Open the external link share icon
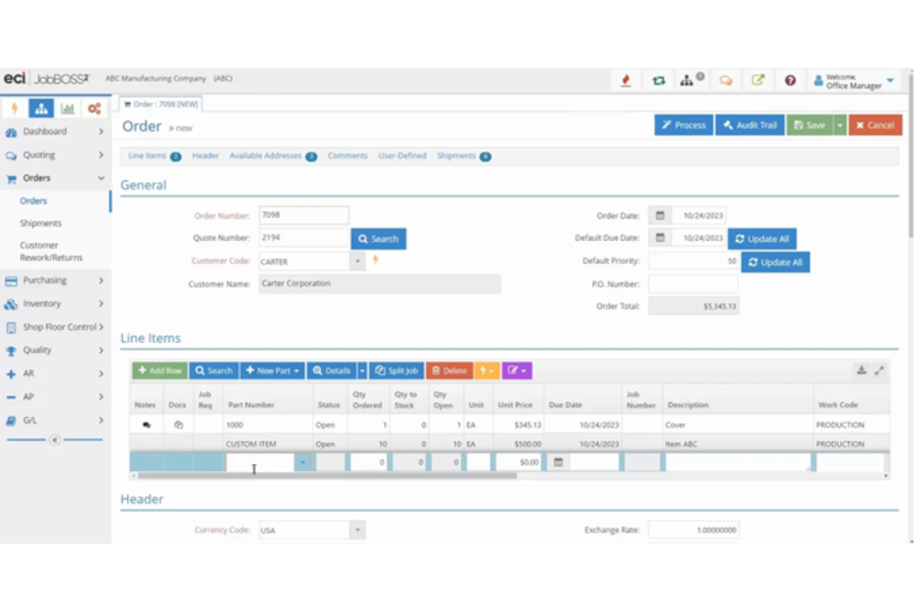Image resolution: width=917 pixels, height=612 pixels. click(758, 79)
